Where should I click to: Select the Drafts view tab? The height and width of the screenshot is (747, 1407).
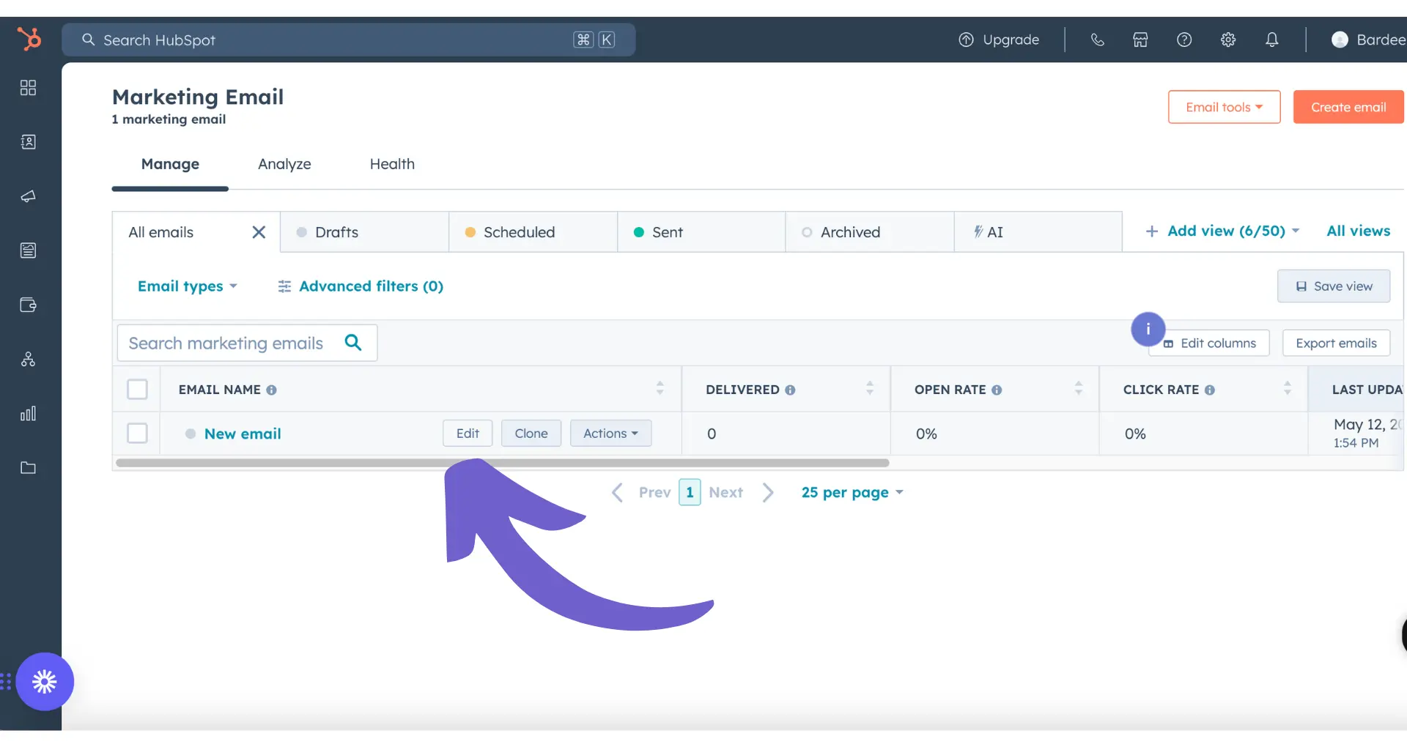[x=364, y=232]
